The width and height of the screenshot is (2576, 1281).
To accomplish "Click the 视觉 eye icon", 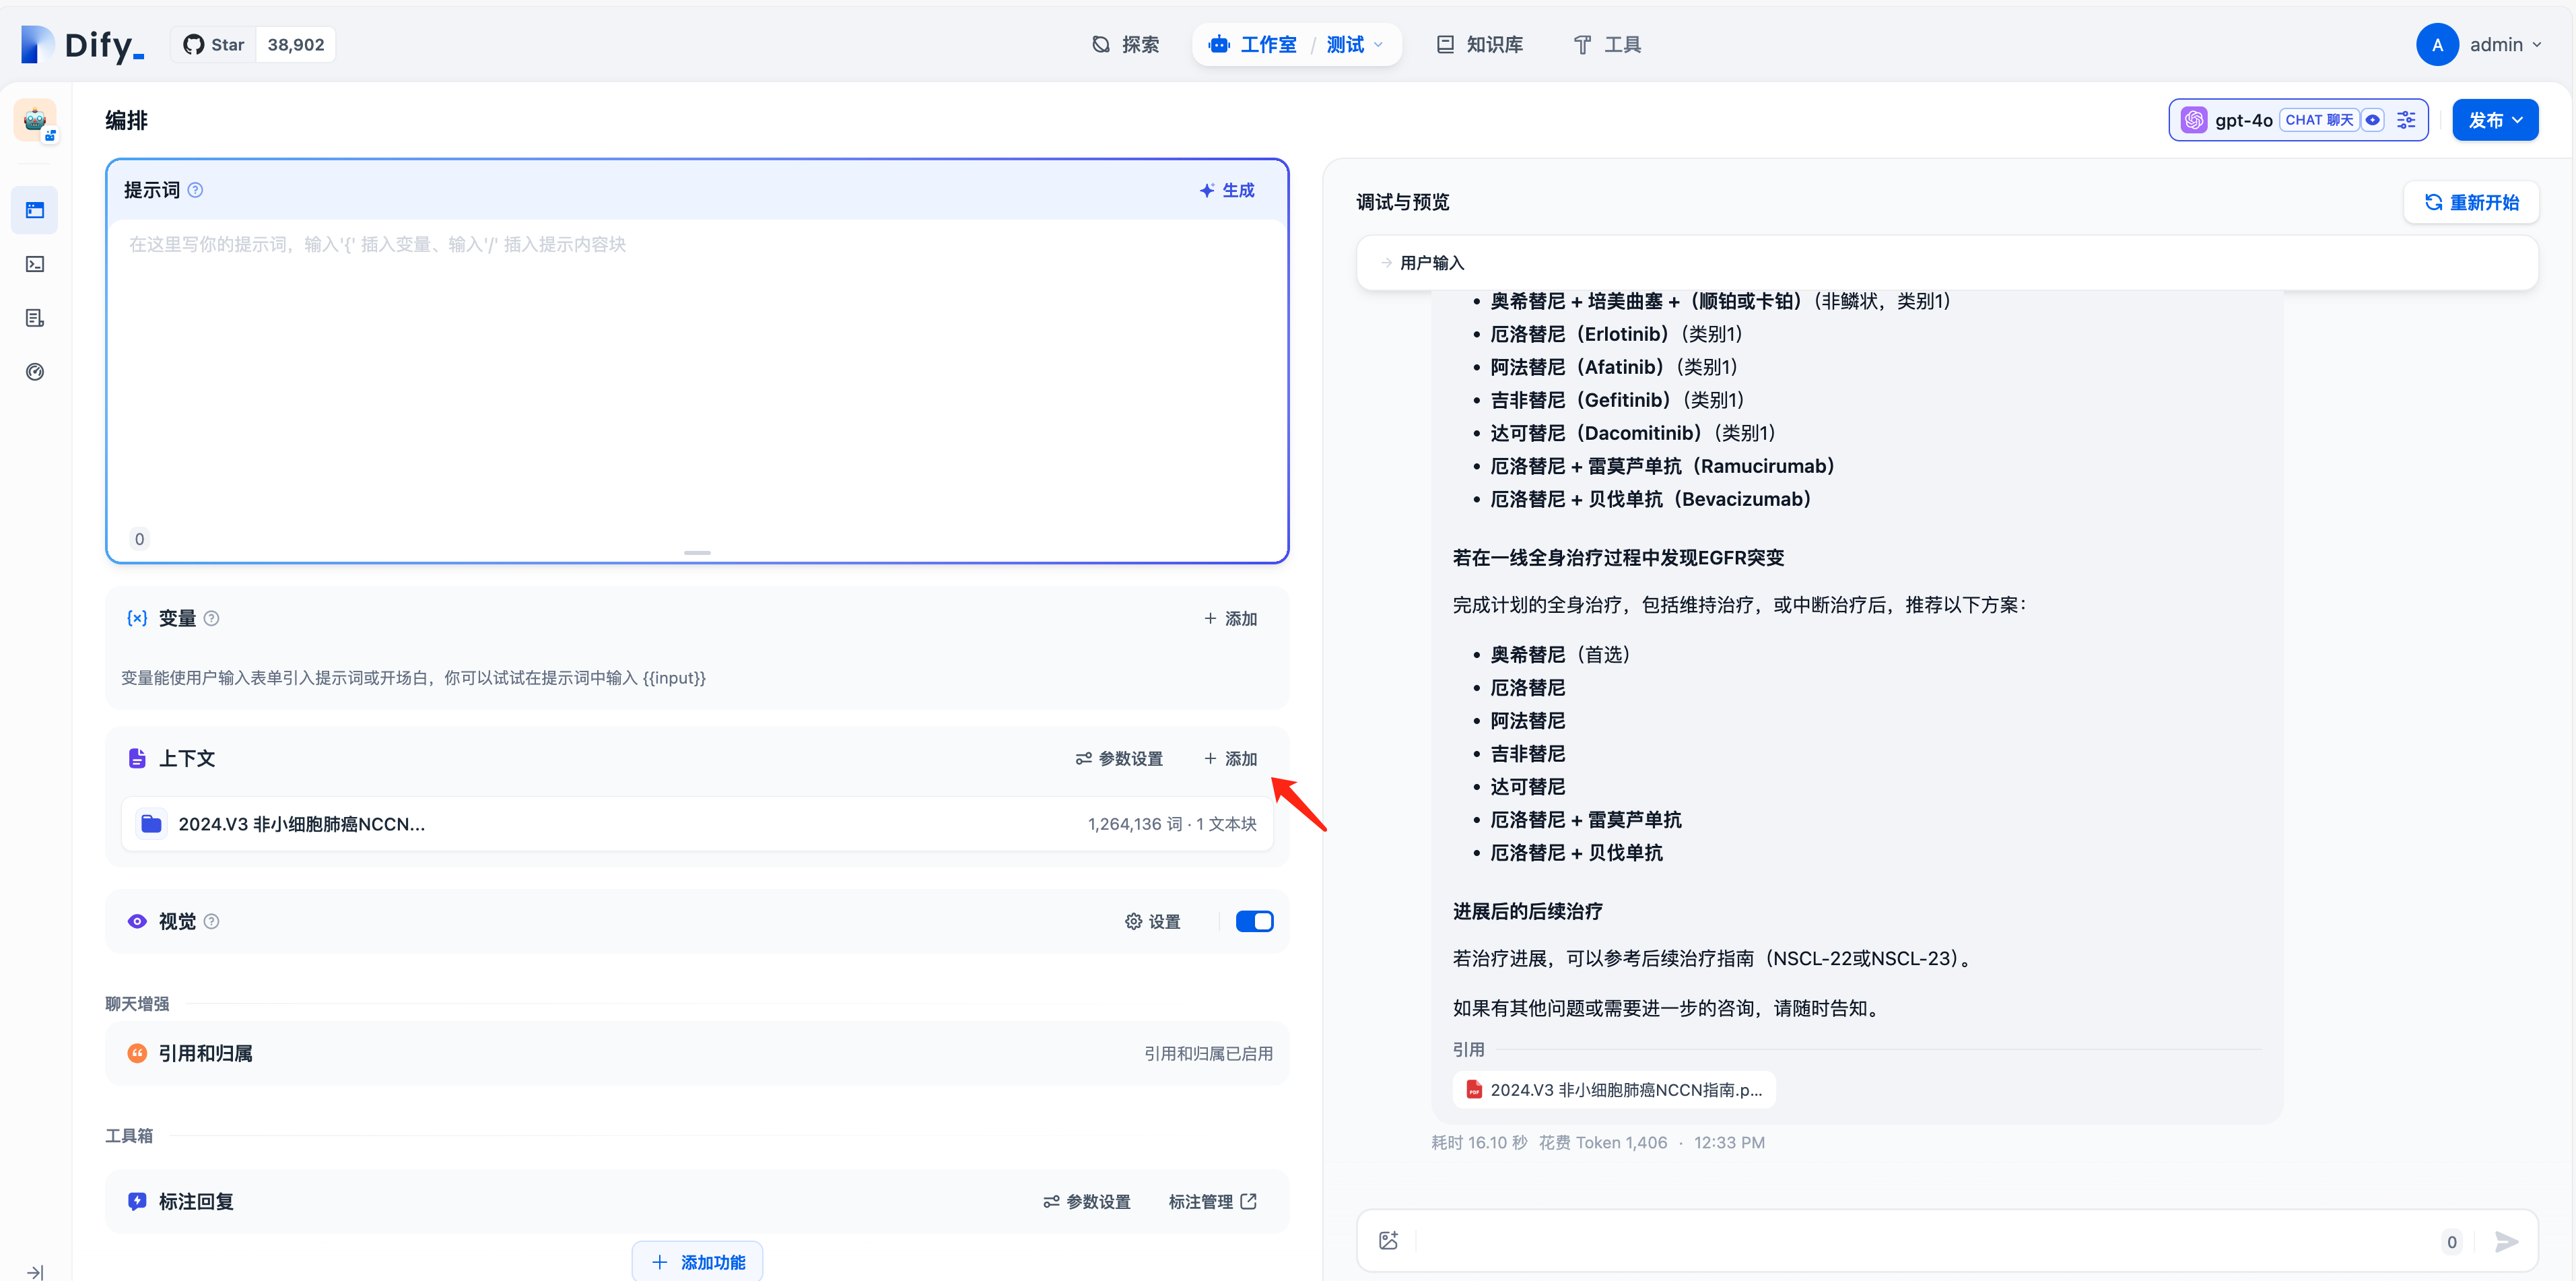I will pos(137,921).
